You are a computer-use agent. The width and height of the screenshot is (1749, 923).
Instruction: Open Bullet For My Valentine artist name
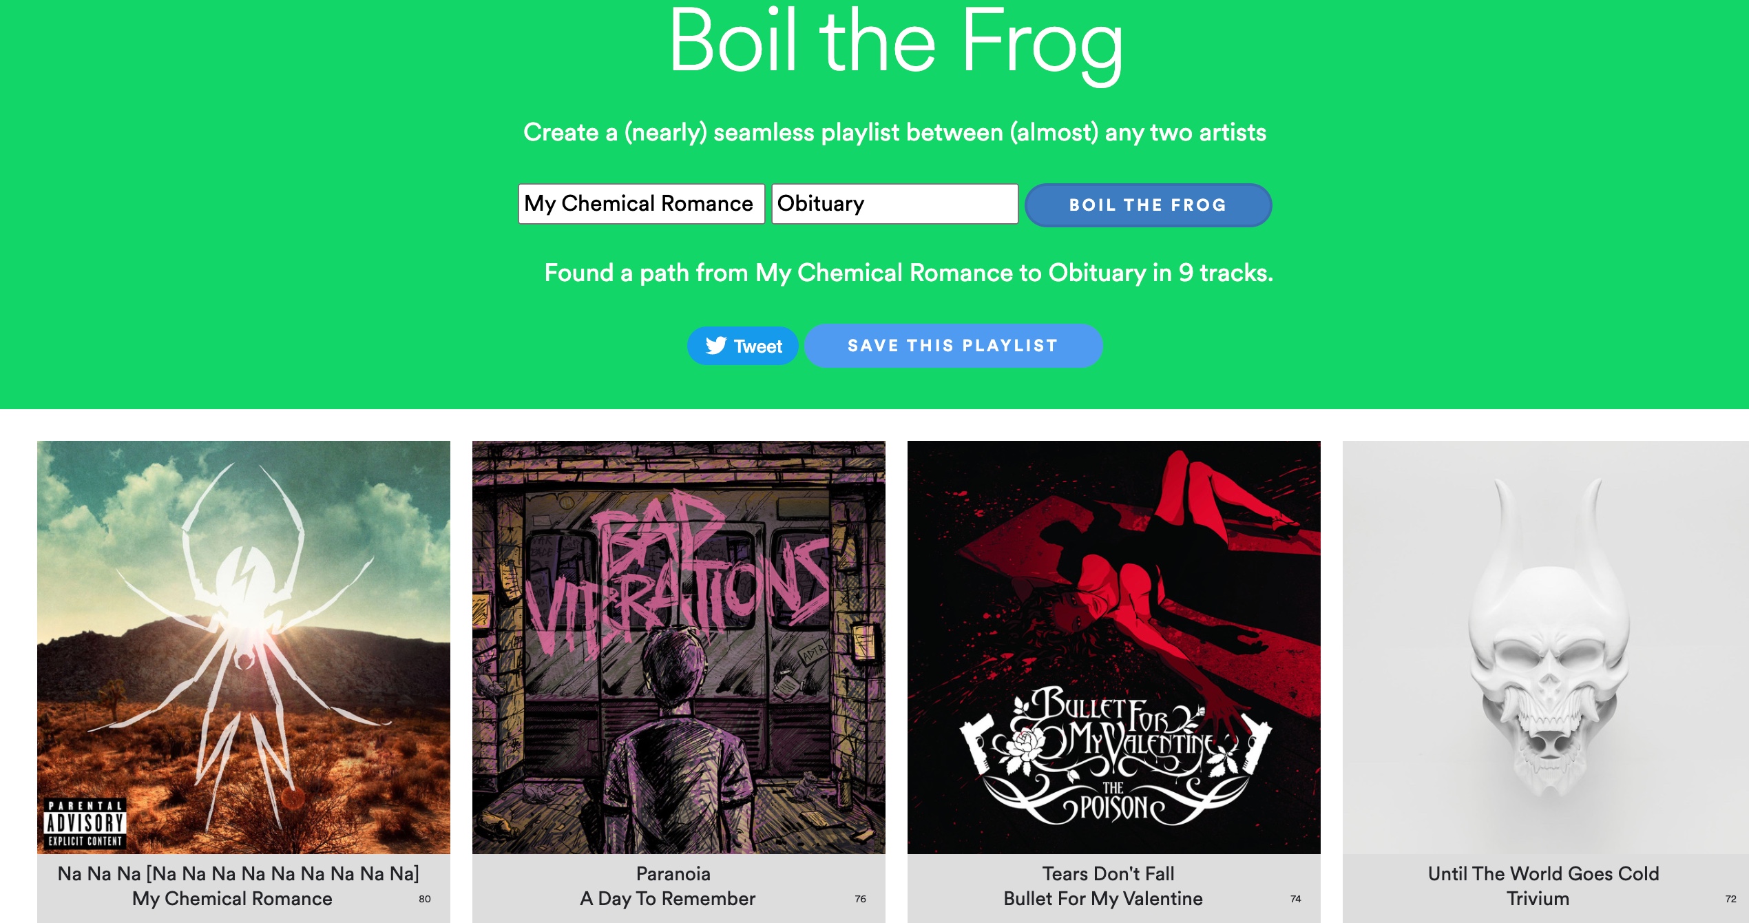click(1103, 898)
